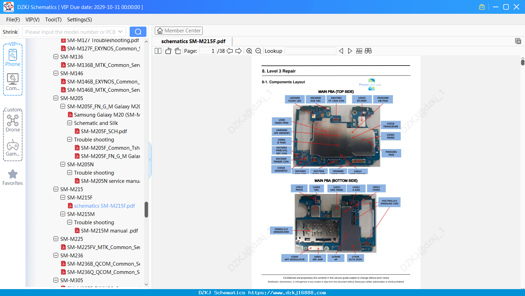Collapse the SM-M215F node

coord(63,197)
